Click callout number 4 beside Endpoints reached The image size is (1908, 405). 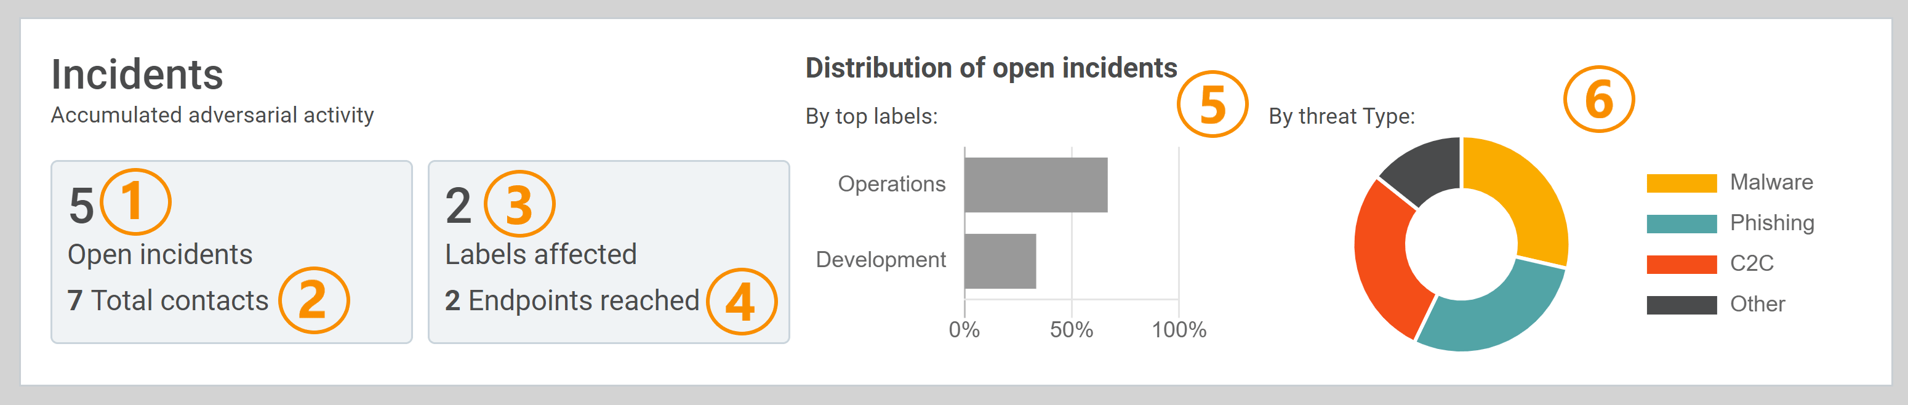[742, 302]
